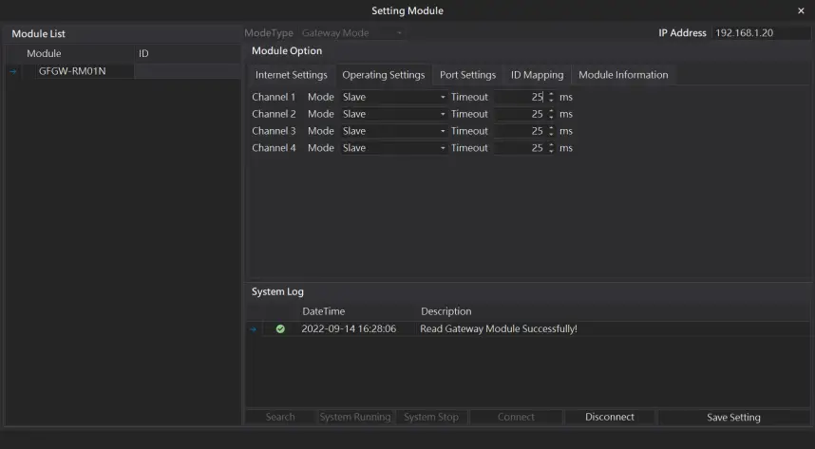Click the Channel 4 label
This screenshot has width=815, height=449.
(x=274, y=148)
